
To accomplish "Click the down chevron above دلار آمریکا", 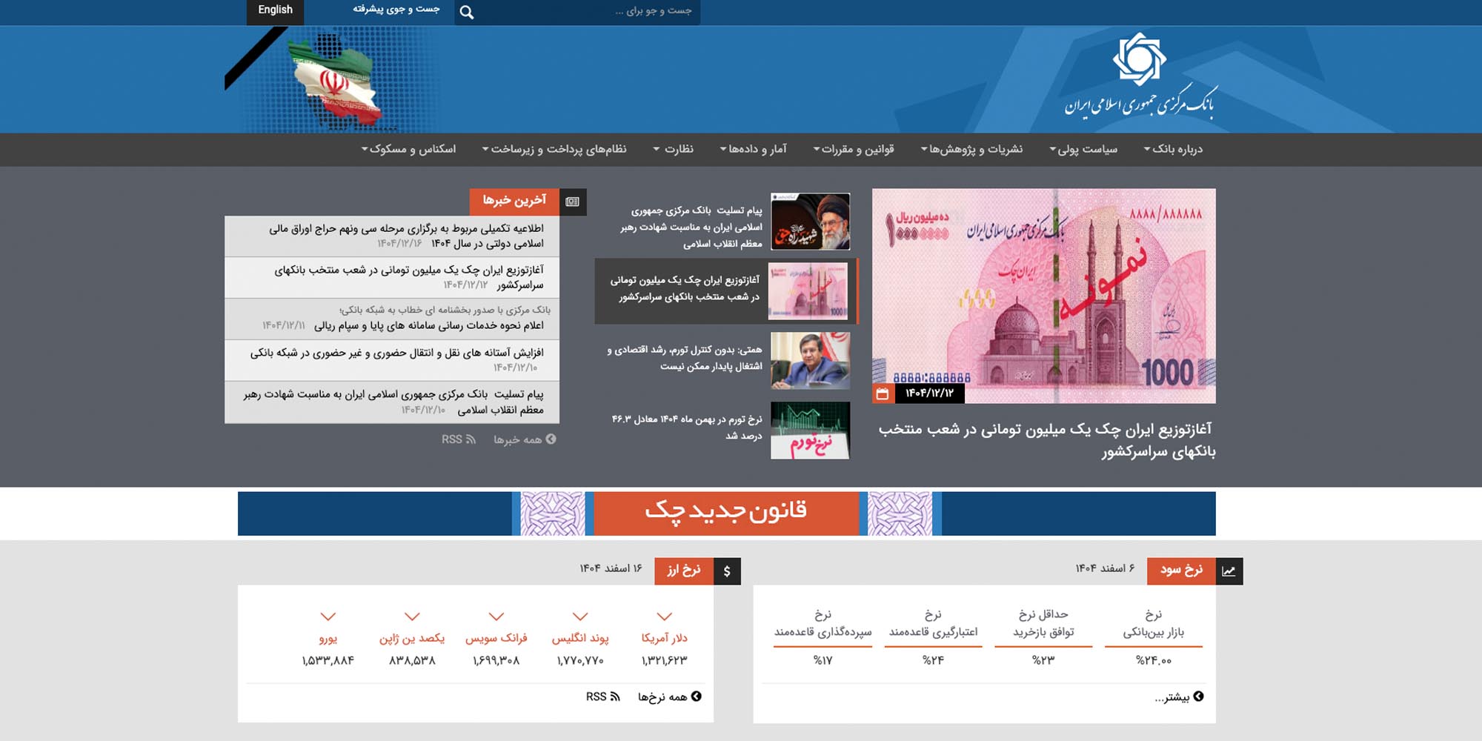I will [665, 617].
